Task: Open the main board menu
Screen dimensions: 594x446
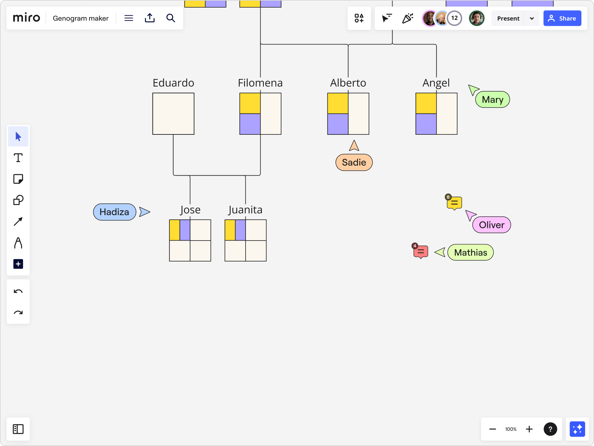Action: click(x=129, y=18)
